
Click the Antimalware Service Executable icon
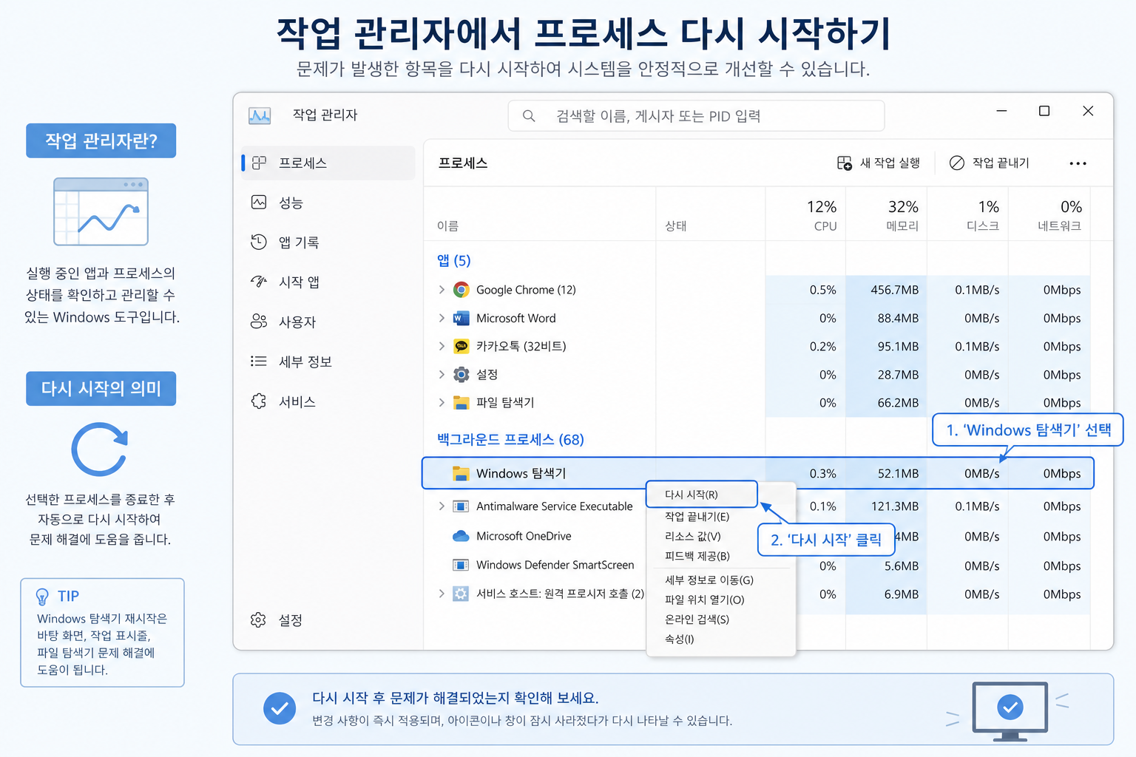(x=461, y=506)
